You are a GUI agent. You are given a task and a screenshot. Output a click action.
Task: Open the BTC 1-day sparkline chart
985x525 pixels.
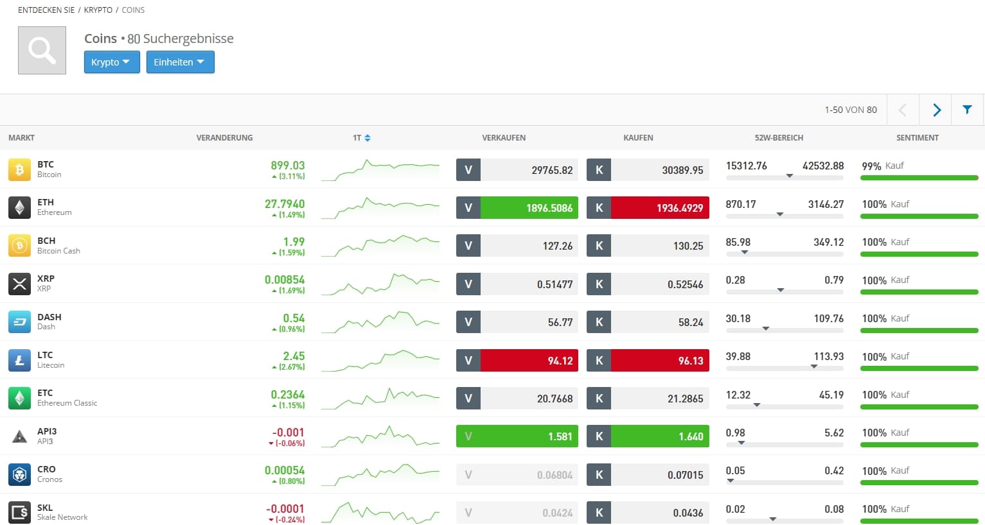click(x=380, y=170)
